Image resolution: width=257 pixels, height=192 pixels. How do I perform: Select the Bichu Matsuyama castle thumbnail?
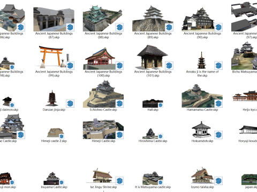coord(244,55)
